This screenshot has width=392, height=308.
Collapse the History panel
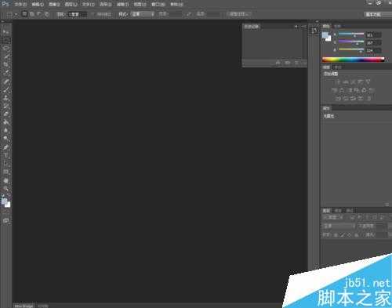tap(296, 27)
